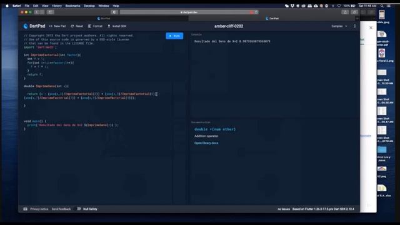Open the 'Open library docs' link
The image size is (400, 225).
[x=206, y=143]
